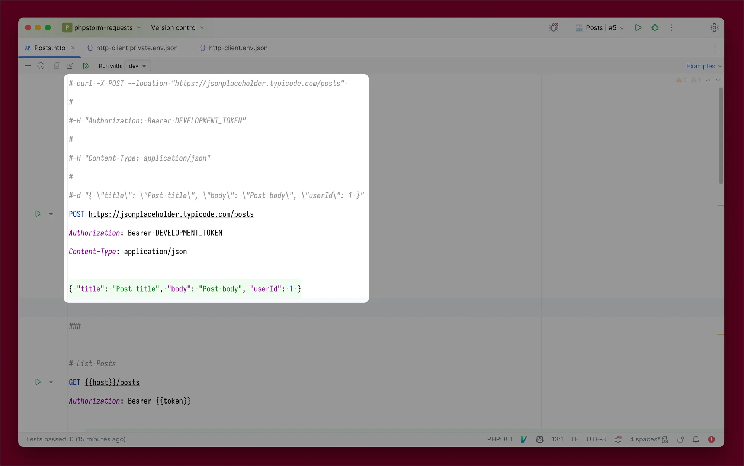The image size is (744, 466).
Task: Click the import cURL arrow icon
Action: pos(70,66)
